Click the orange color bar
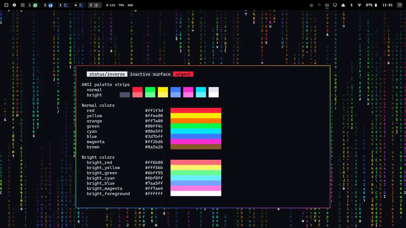This screenshot has width=406, height=228. tap(196, 121)
